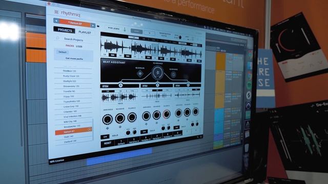Select variation slot 5 Variation D

[168, 135]
